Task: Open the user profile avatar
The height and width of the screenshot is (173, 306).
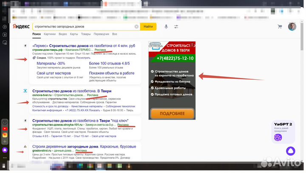Action: (x=292, y=27)
